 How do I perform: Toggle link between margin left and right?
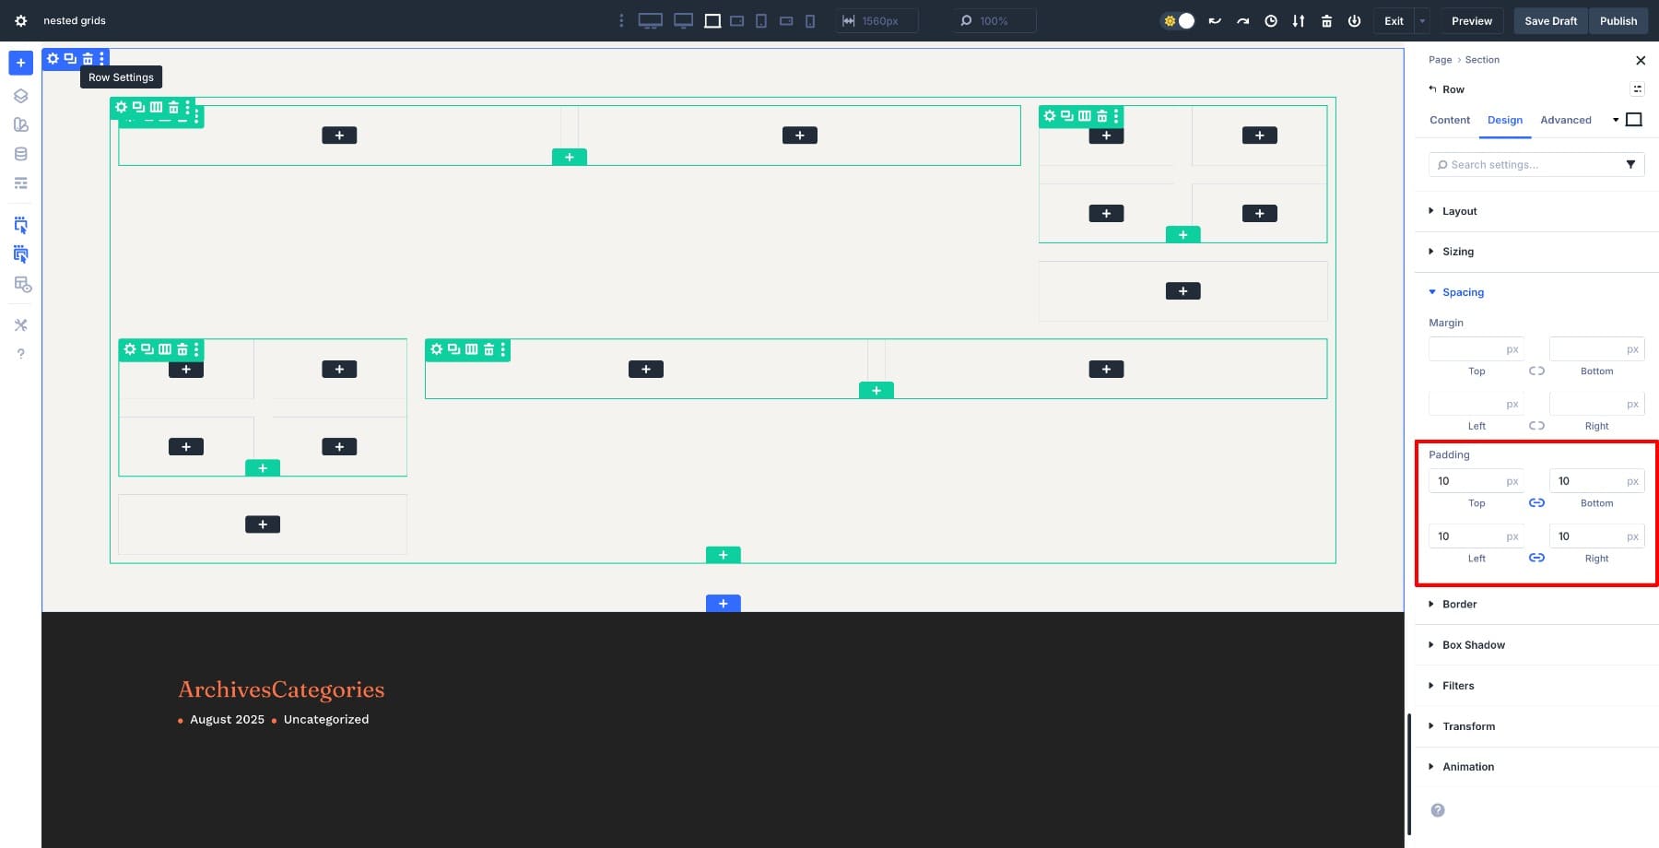coord(1536,426)
